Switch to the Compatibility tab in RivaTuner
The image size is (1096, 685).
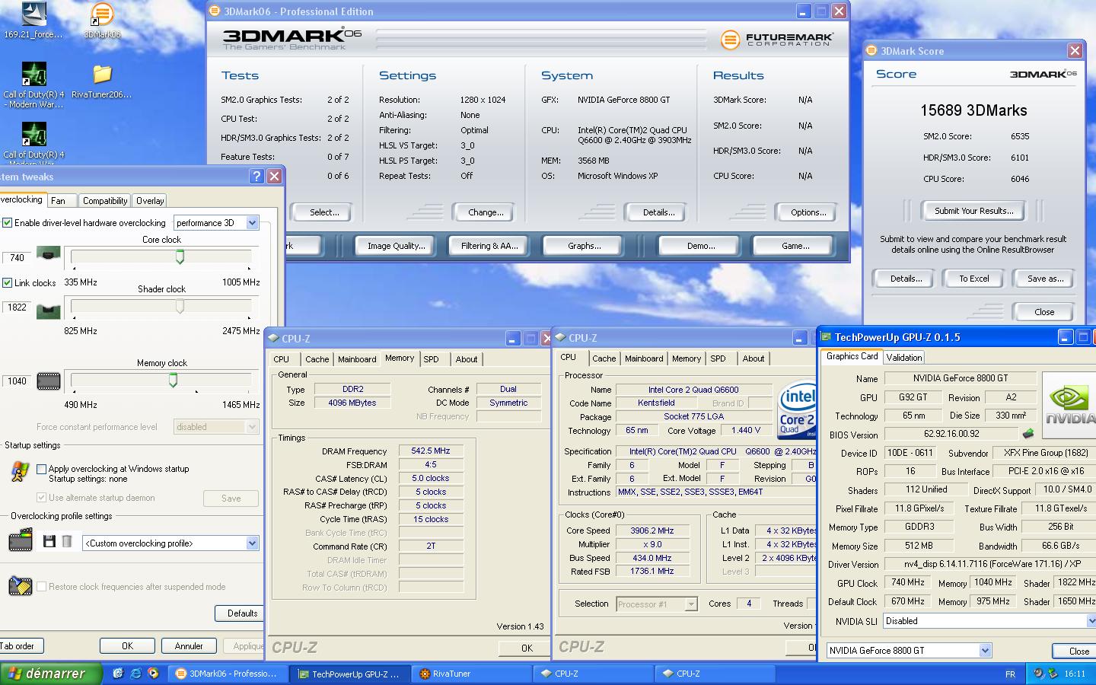coord(105,201)
